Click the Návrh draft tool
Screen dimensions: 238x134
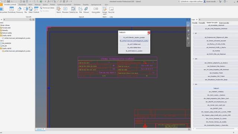pos(59,10)
